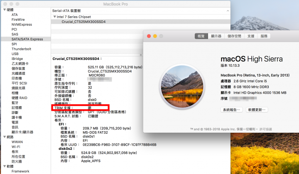Image resolution: width=299 pixels, height=174 pixels.
Task: Click the disk0s2 volume heading
Action: [66, 149]
